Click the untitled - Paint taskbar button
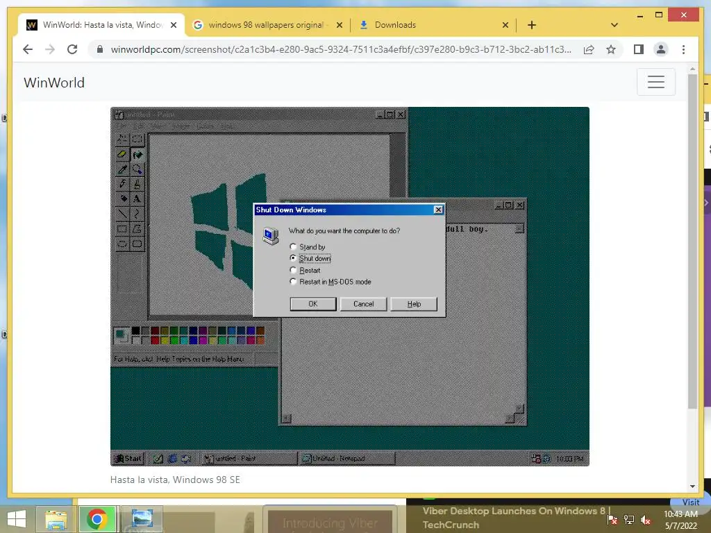This screenshot has width=711, height=533. click(249, 459)
